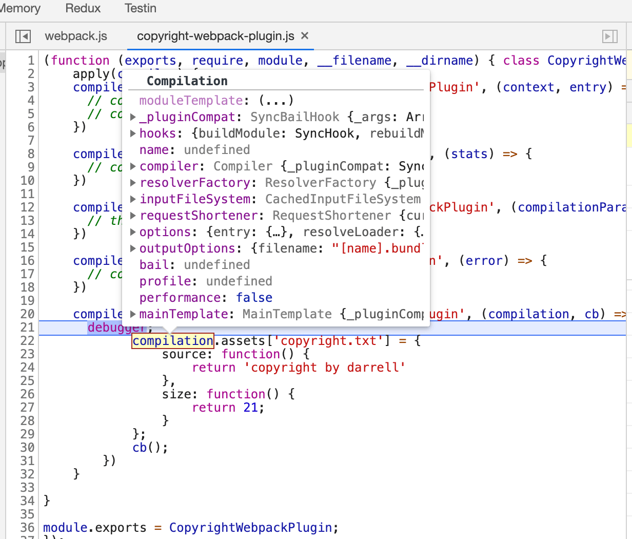Expand the resolverFactory property
Viewport: 632px width, 539px height.
[x=133, y=183]
